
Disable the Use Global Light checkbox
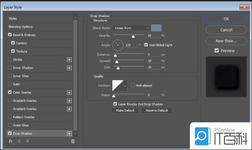(x=146, y=45)
